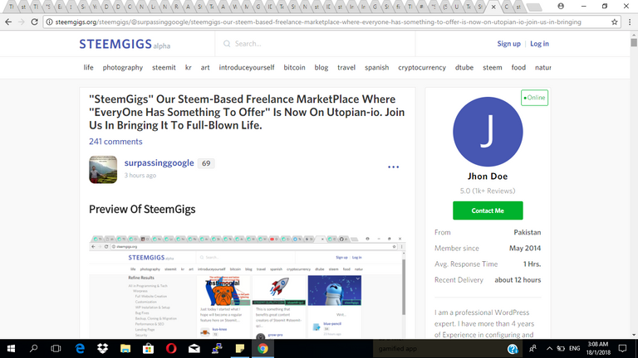Open the 241 comments link

coord(115,142)
